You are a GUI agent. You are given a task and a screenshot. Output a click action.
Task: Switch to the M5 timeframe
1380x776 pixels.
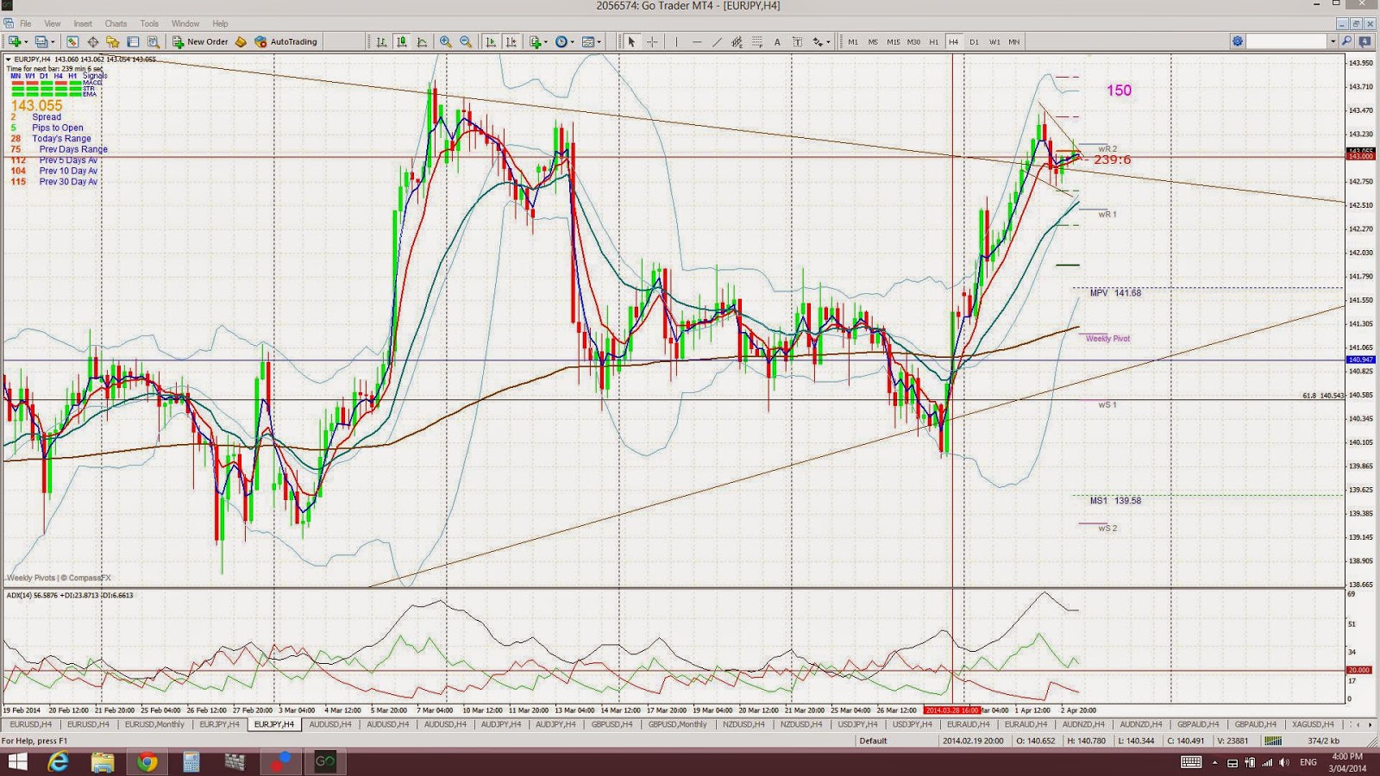coord(873,41)
